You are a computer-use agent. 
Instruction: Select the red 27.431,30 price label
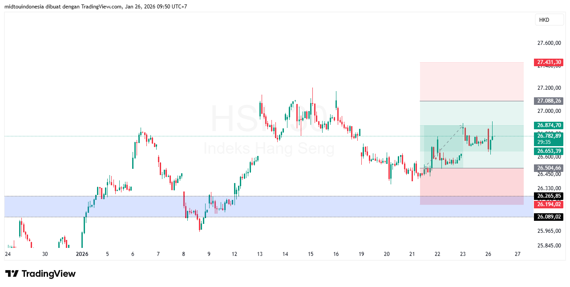tap(549, 63)
